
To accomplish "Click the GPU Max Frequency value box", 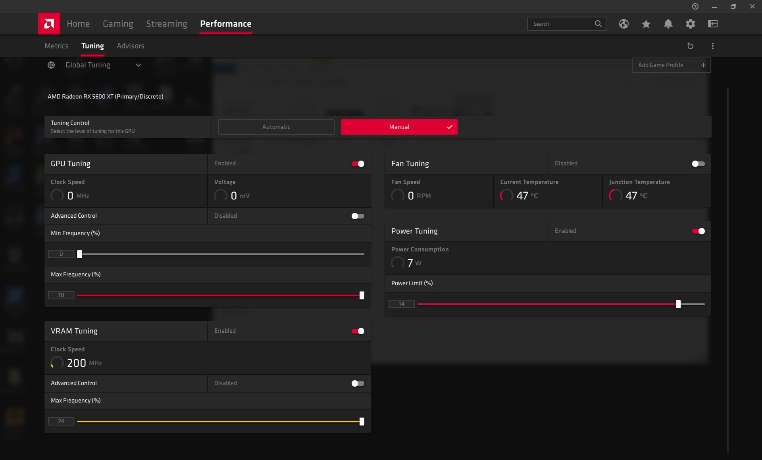I will [61, 295].
